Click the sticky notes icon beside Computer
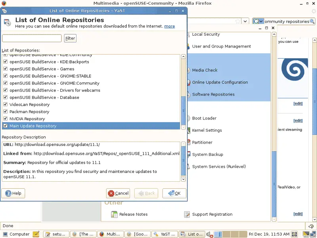Screen dimensions: 317x238 (36, 234)
